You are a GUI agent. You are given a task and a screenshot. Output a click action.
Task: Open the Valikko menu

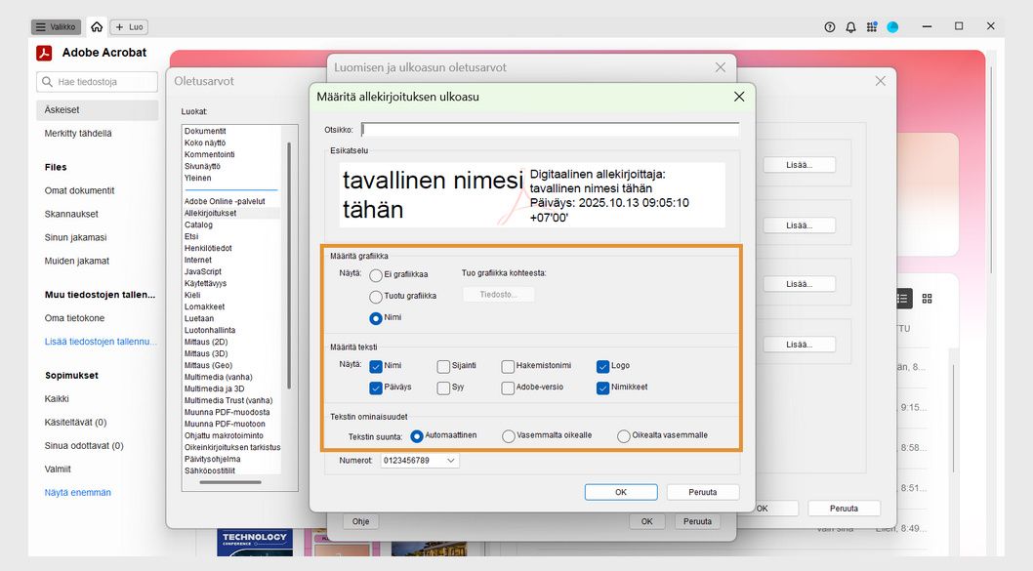click(55, 26)
